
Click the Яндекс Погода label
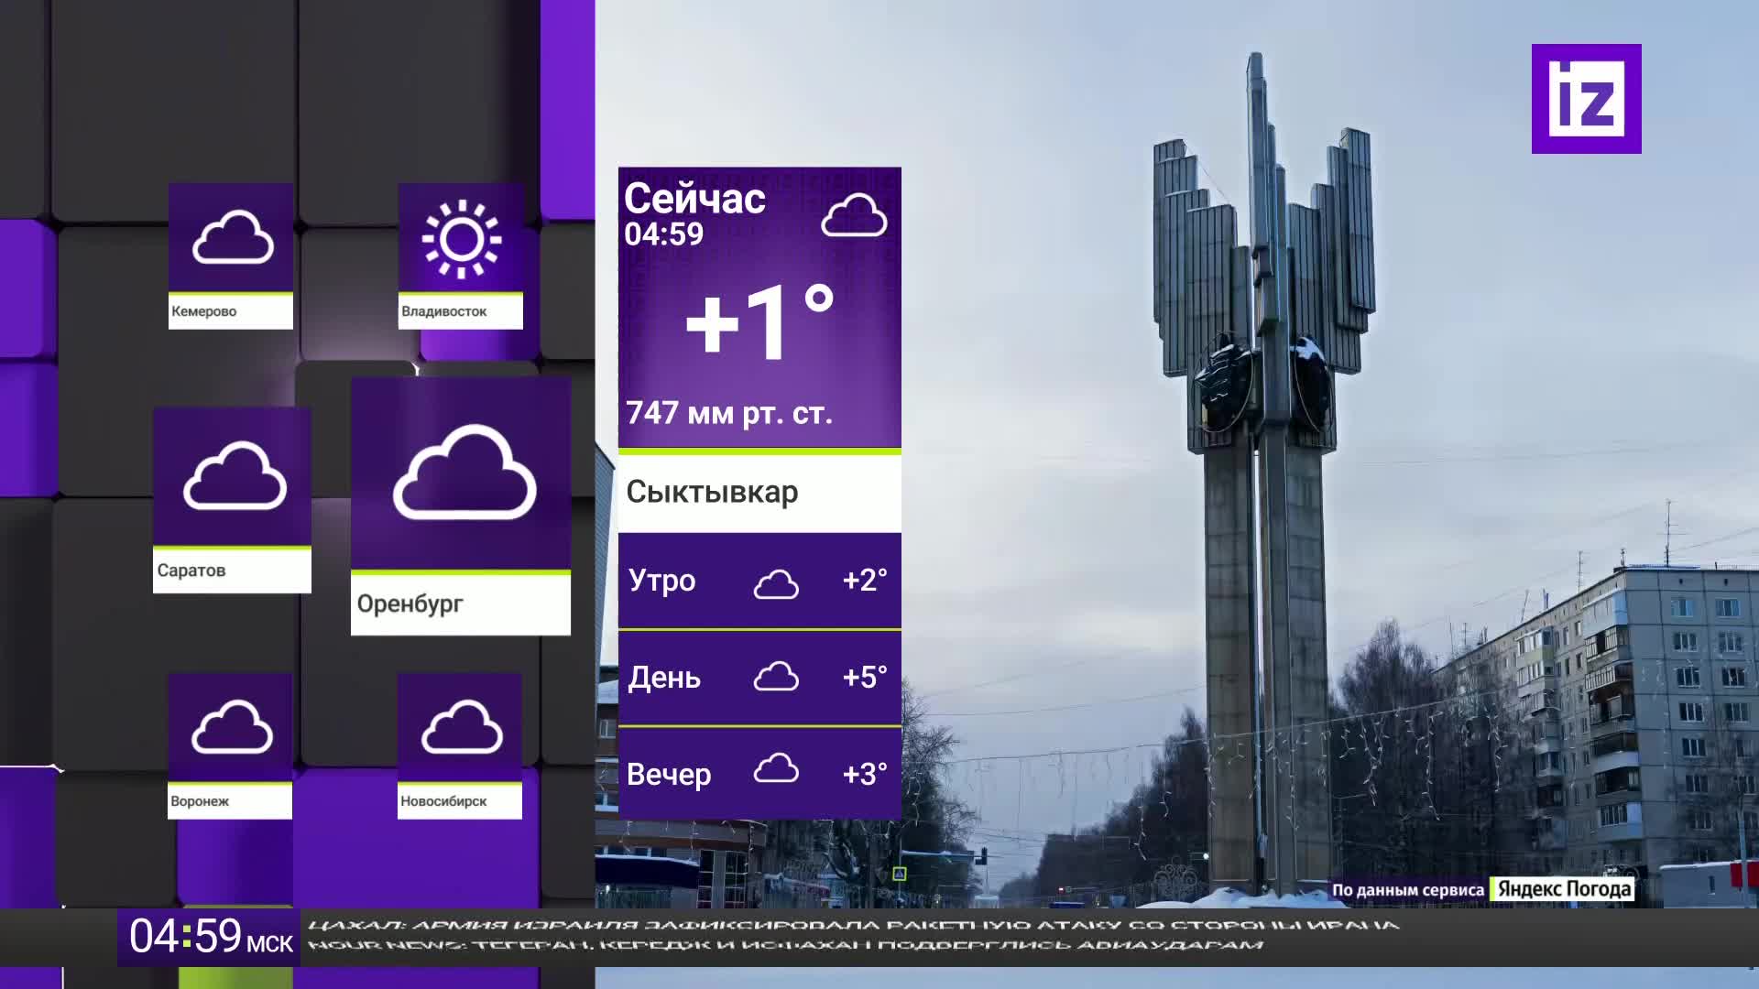[x=1564, y=888]
